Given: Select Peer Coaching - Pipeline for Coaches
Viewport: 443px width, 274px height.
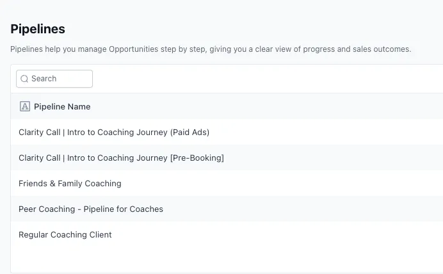Looking at the screenshot, I should pyautogui.click(x=91, y=209).
